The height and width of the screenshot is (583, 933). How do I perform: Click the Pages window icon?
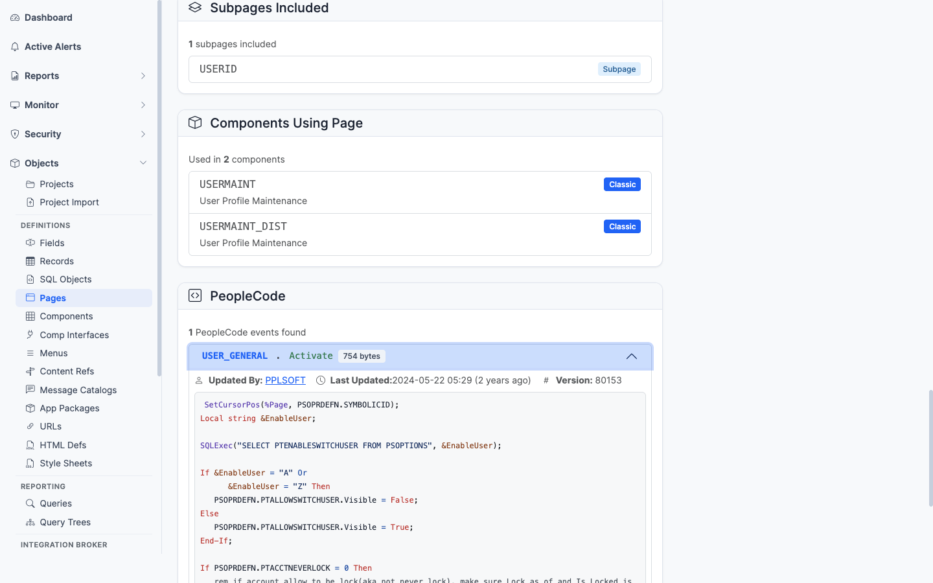point(30,298)
